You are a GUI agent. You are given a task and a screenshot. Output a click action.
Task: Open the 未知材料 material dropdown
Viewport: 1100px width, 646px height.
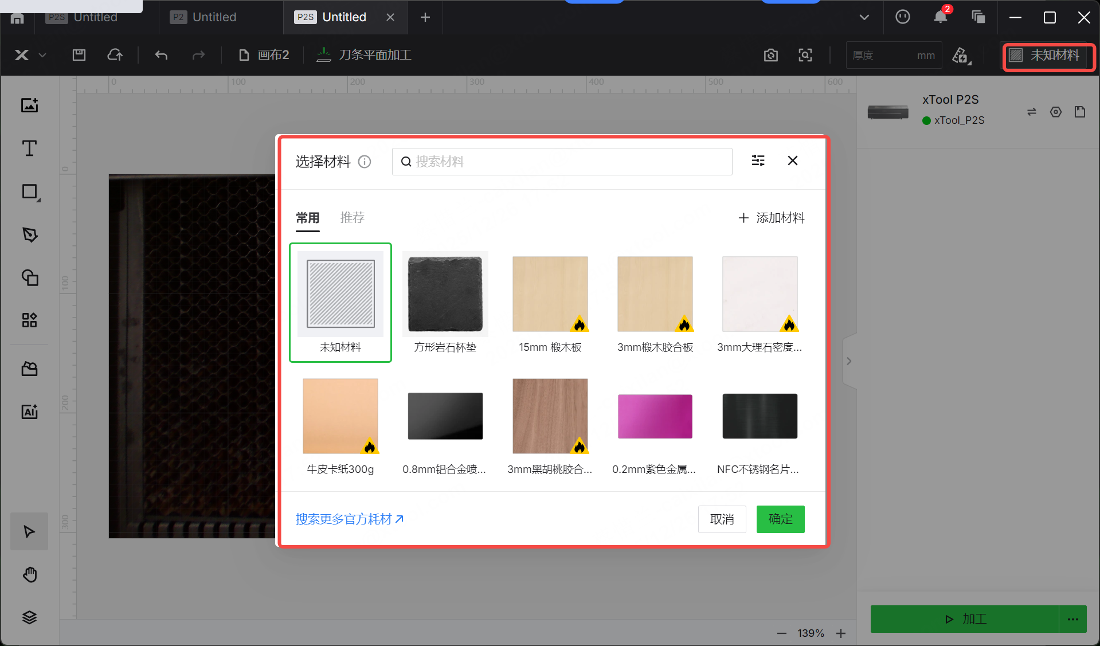pos(1048,56)
